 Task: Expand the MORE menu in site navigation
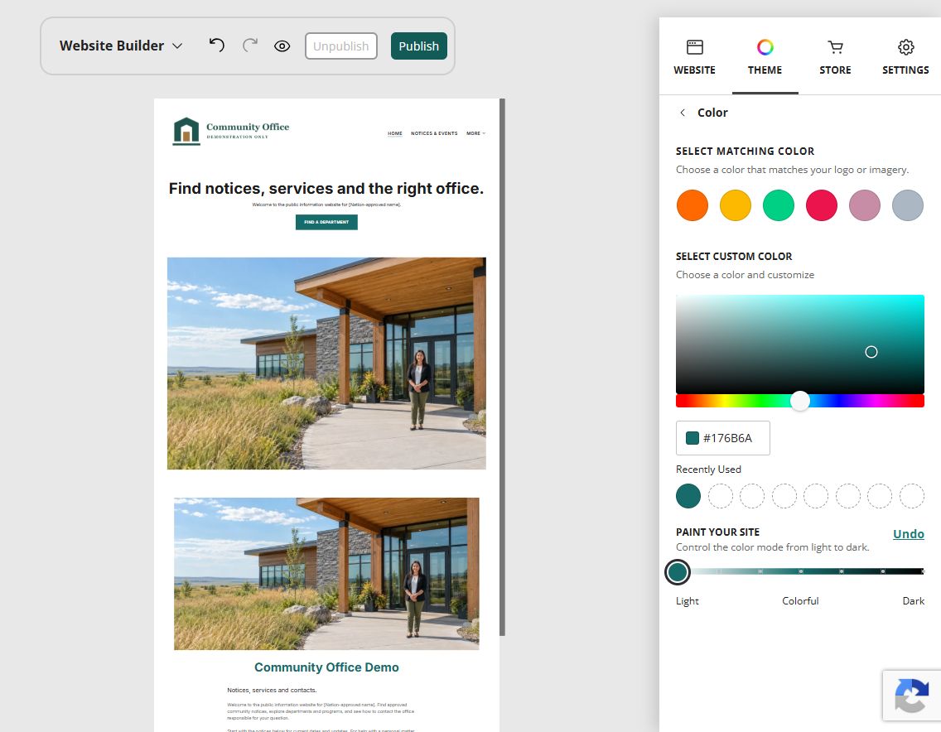click(476, 133)
